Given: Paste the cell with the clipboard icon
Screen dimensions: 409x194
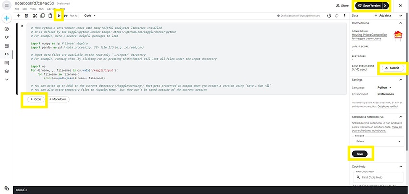Looking at the screenshot, I should coord(51,16).
